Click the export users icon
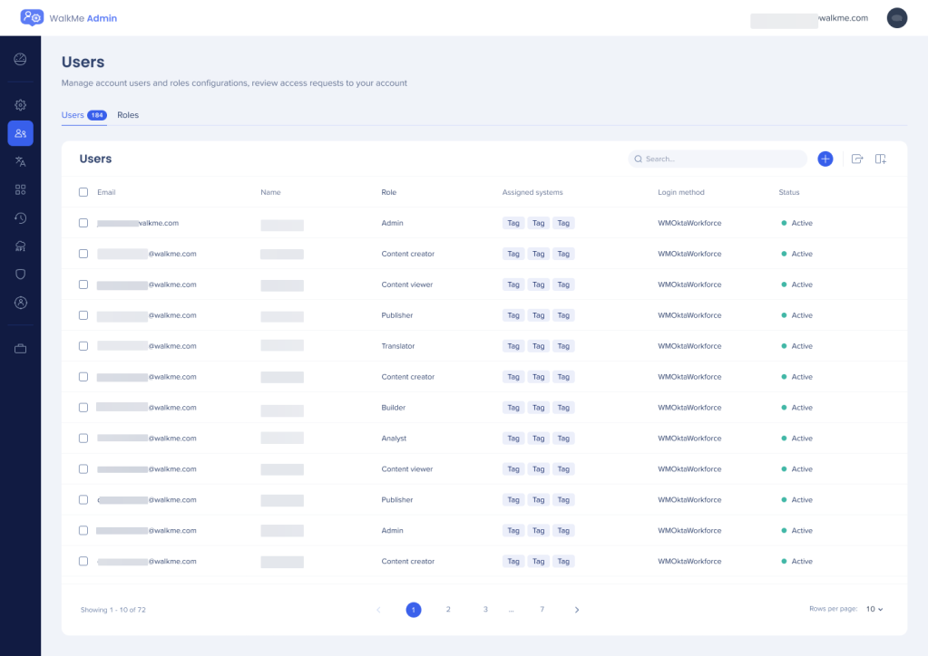 tap(857, 159)
